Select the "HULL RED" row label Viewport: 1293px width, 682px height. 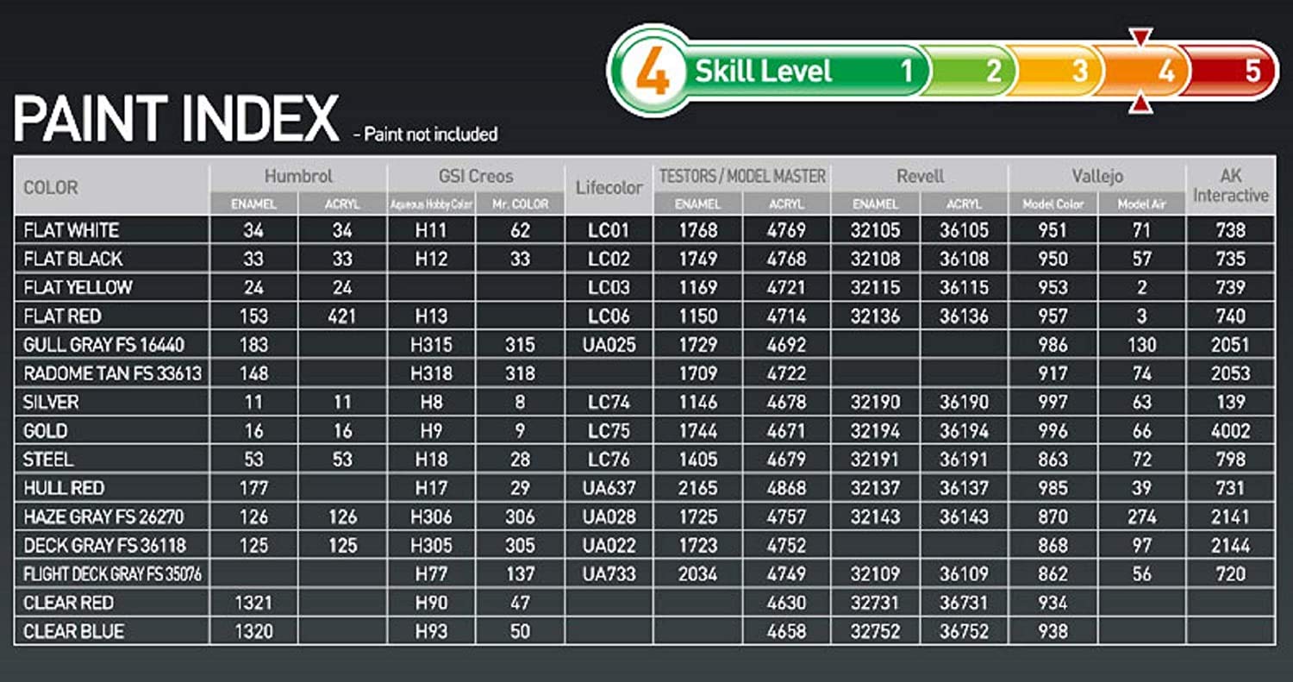tap(64, 488)
